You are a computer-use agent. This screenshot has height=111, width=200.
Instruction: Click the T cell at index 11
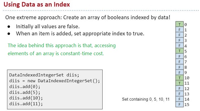tap(180, 83)
